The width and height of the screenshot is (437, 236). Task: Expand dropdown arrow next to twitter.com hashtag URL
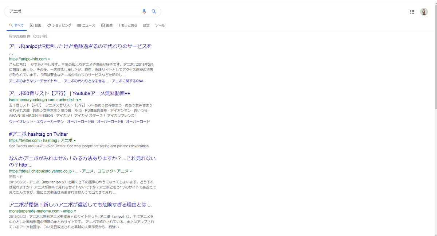click(75, 140)
